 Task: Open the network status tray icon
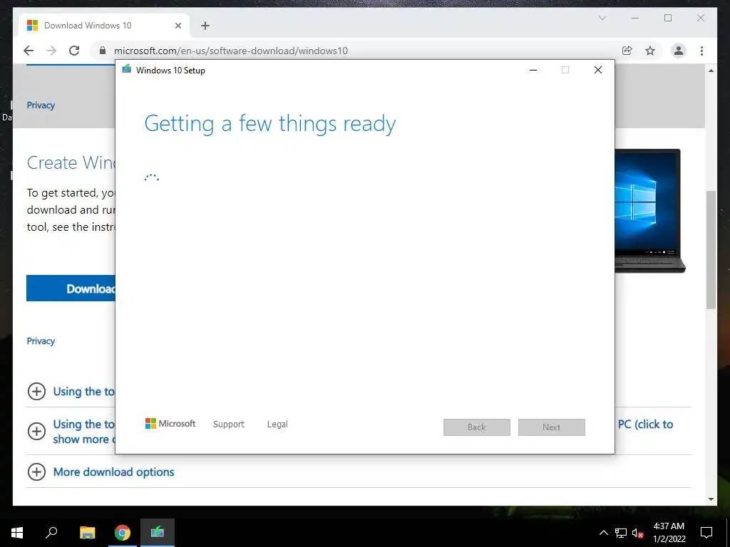tap(621, 533)
